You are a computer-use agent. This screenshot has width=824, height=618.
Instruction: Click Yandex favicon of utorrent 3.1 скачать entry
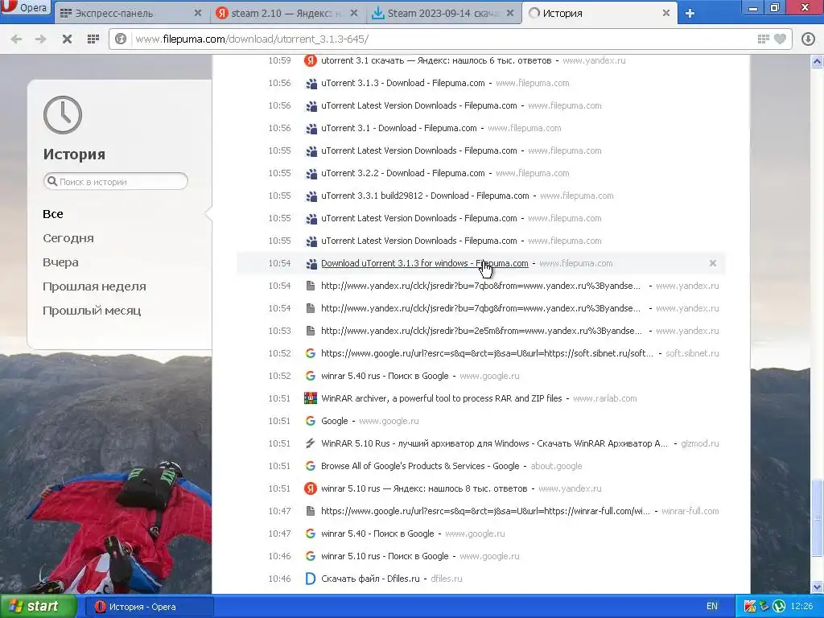[x=311, y=60]
